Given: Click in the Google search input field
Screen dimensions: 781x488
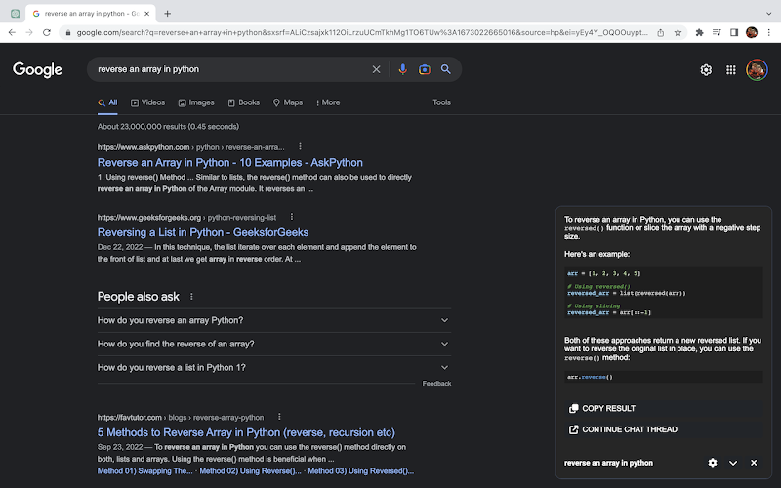Looking at the screenshot, I should click(231, 69).
